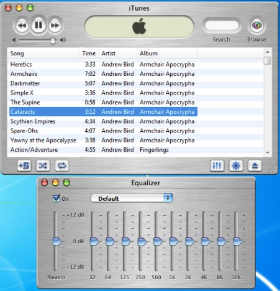The image size is (280, 291).
Task: Skip forward with the fast-forward button
Action: 55,25
